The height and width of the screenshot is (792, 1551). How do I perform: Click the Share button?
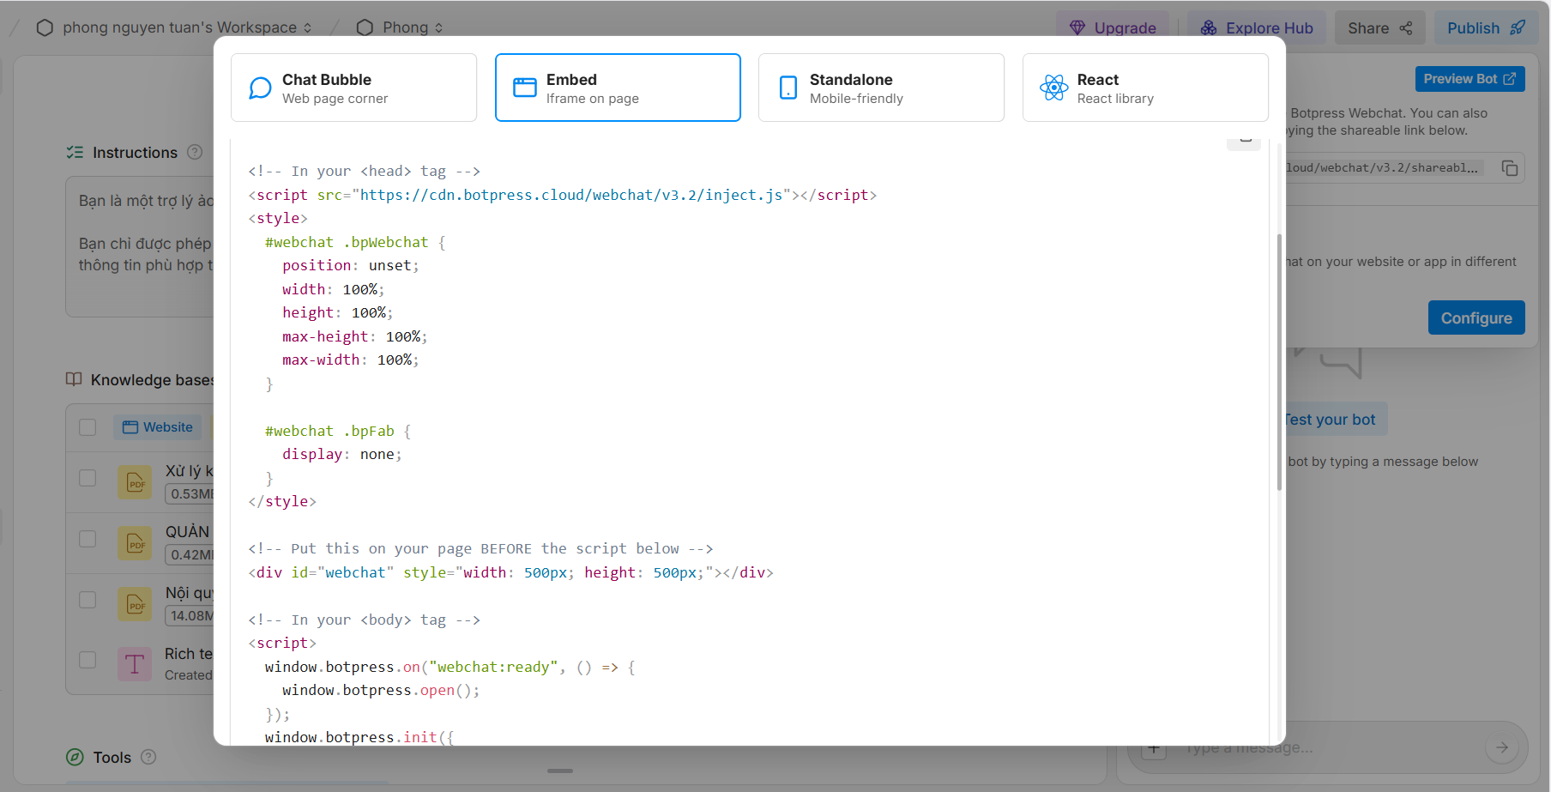[1379, 27]
